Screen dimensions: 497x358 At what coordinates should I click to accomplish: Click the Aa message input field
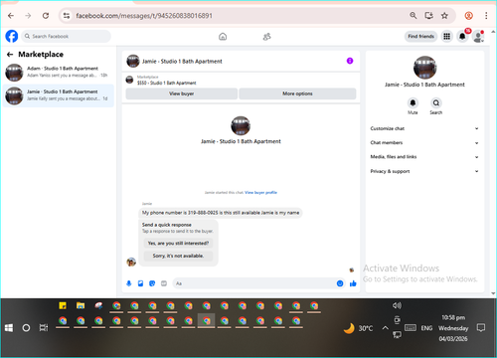pos(255,283)
